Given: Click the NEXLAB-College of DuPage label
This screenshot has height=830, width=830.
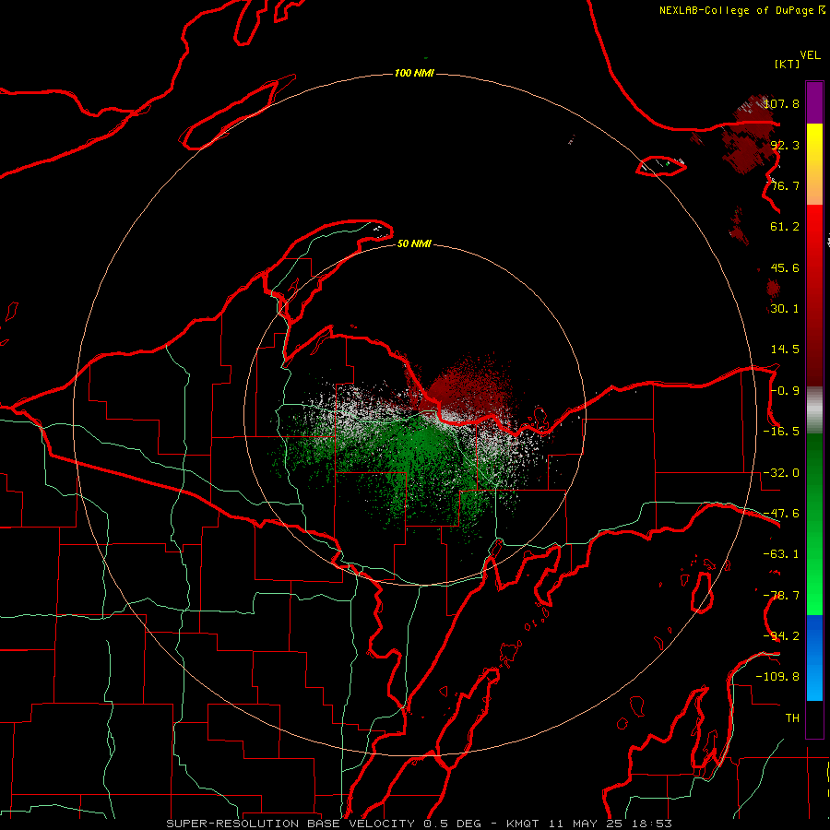Looking at the screenshot, I should 742,10.
